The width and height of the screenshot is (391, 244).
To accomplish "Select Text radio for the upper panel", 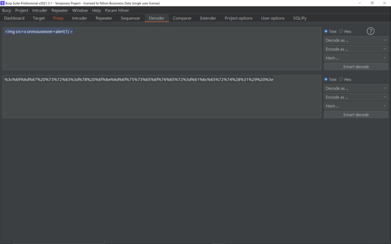I will coord(330,32).
